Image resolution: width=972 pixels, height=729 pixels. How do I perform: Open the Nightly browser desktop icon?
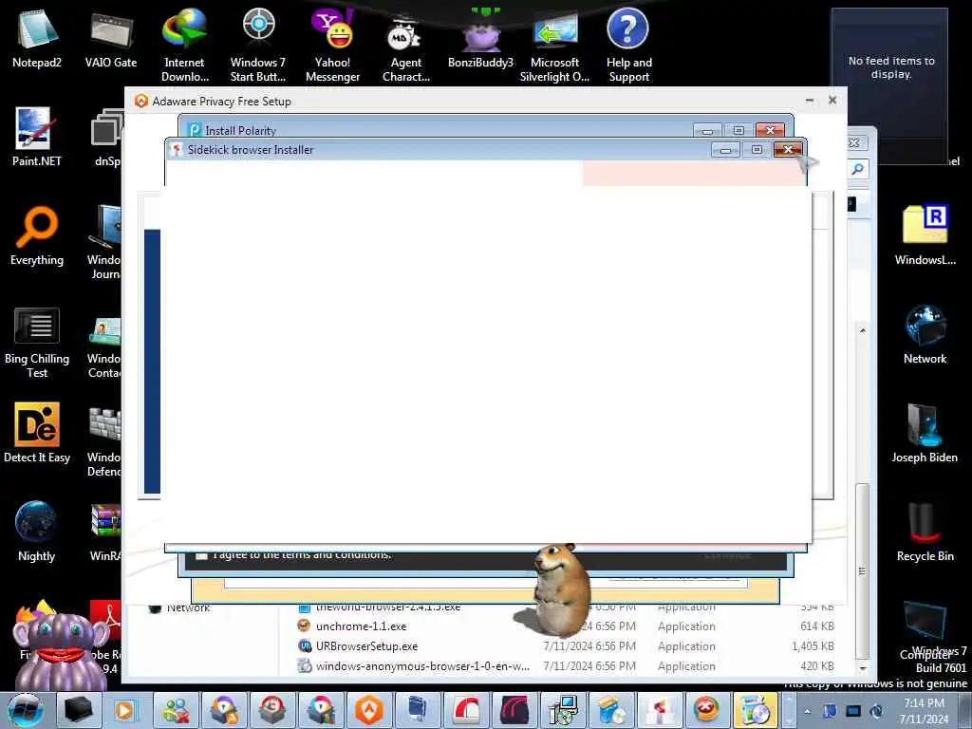pos(37,532)
